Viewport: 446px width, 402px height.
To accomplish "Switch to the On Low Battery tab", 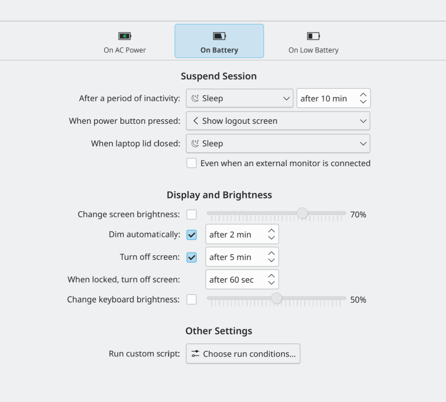I will coord(313,41).
